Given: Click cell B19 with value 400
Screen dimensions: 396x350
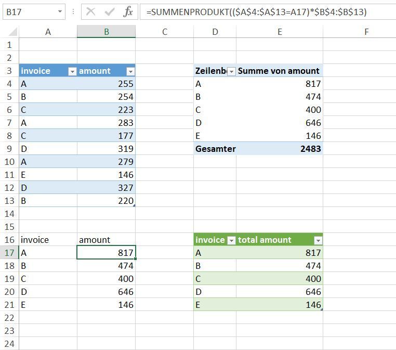Looking at the screenshot, I should tap(107, 279).
